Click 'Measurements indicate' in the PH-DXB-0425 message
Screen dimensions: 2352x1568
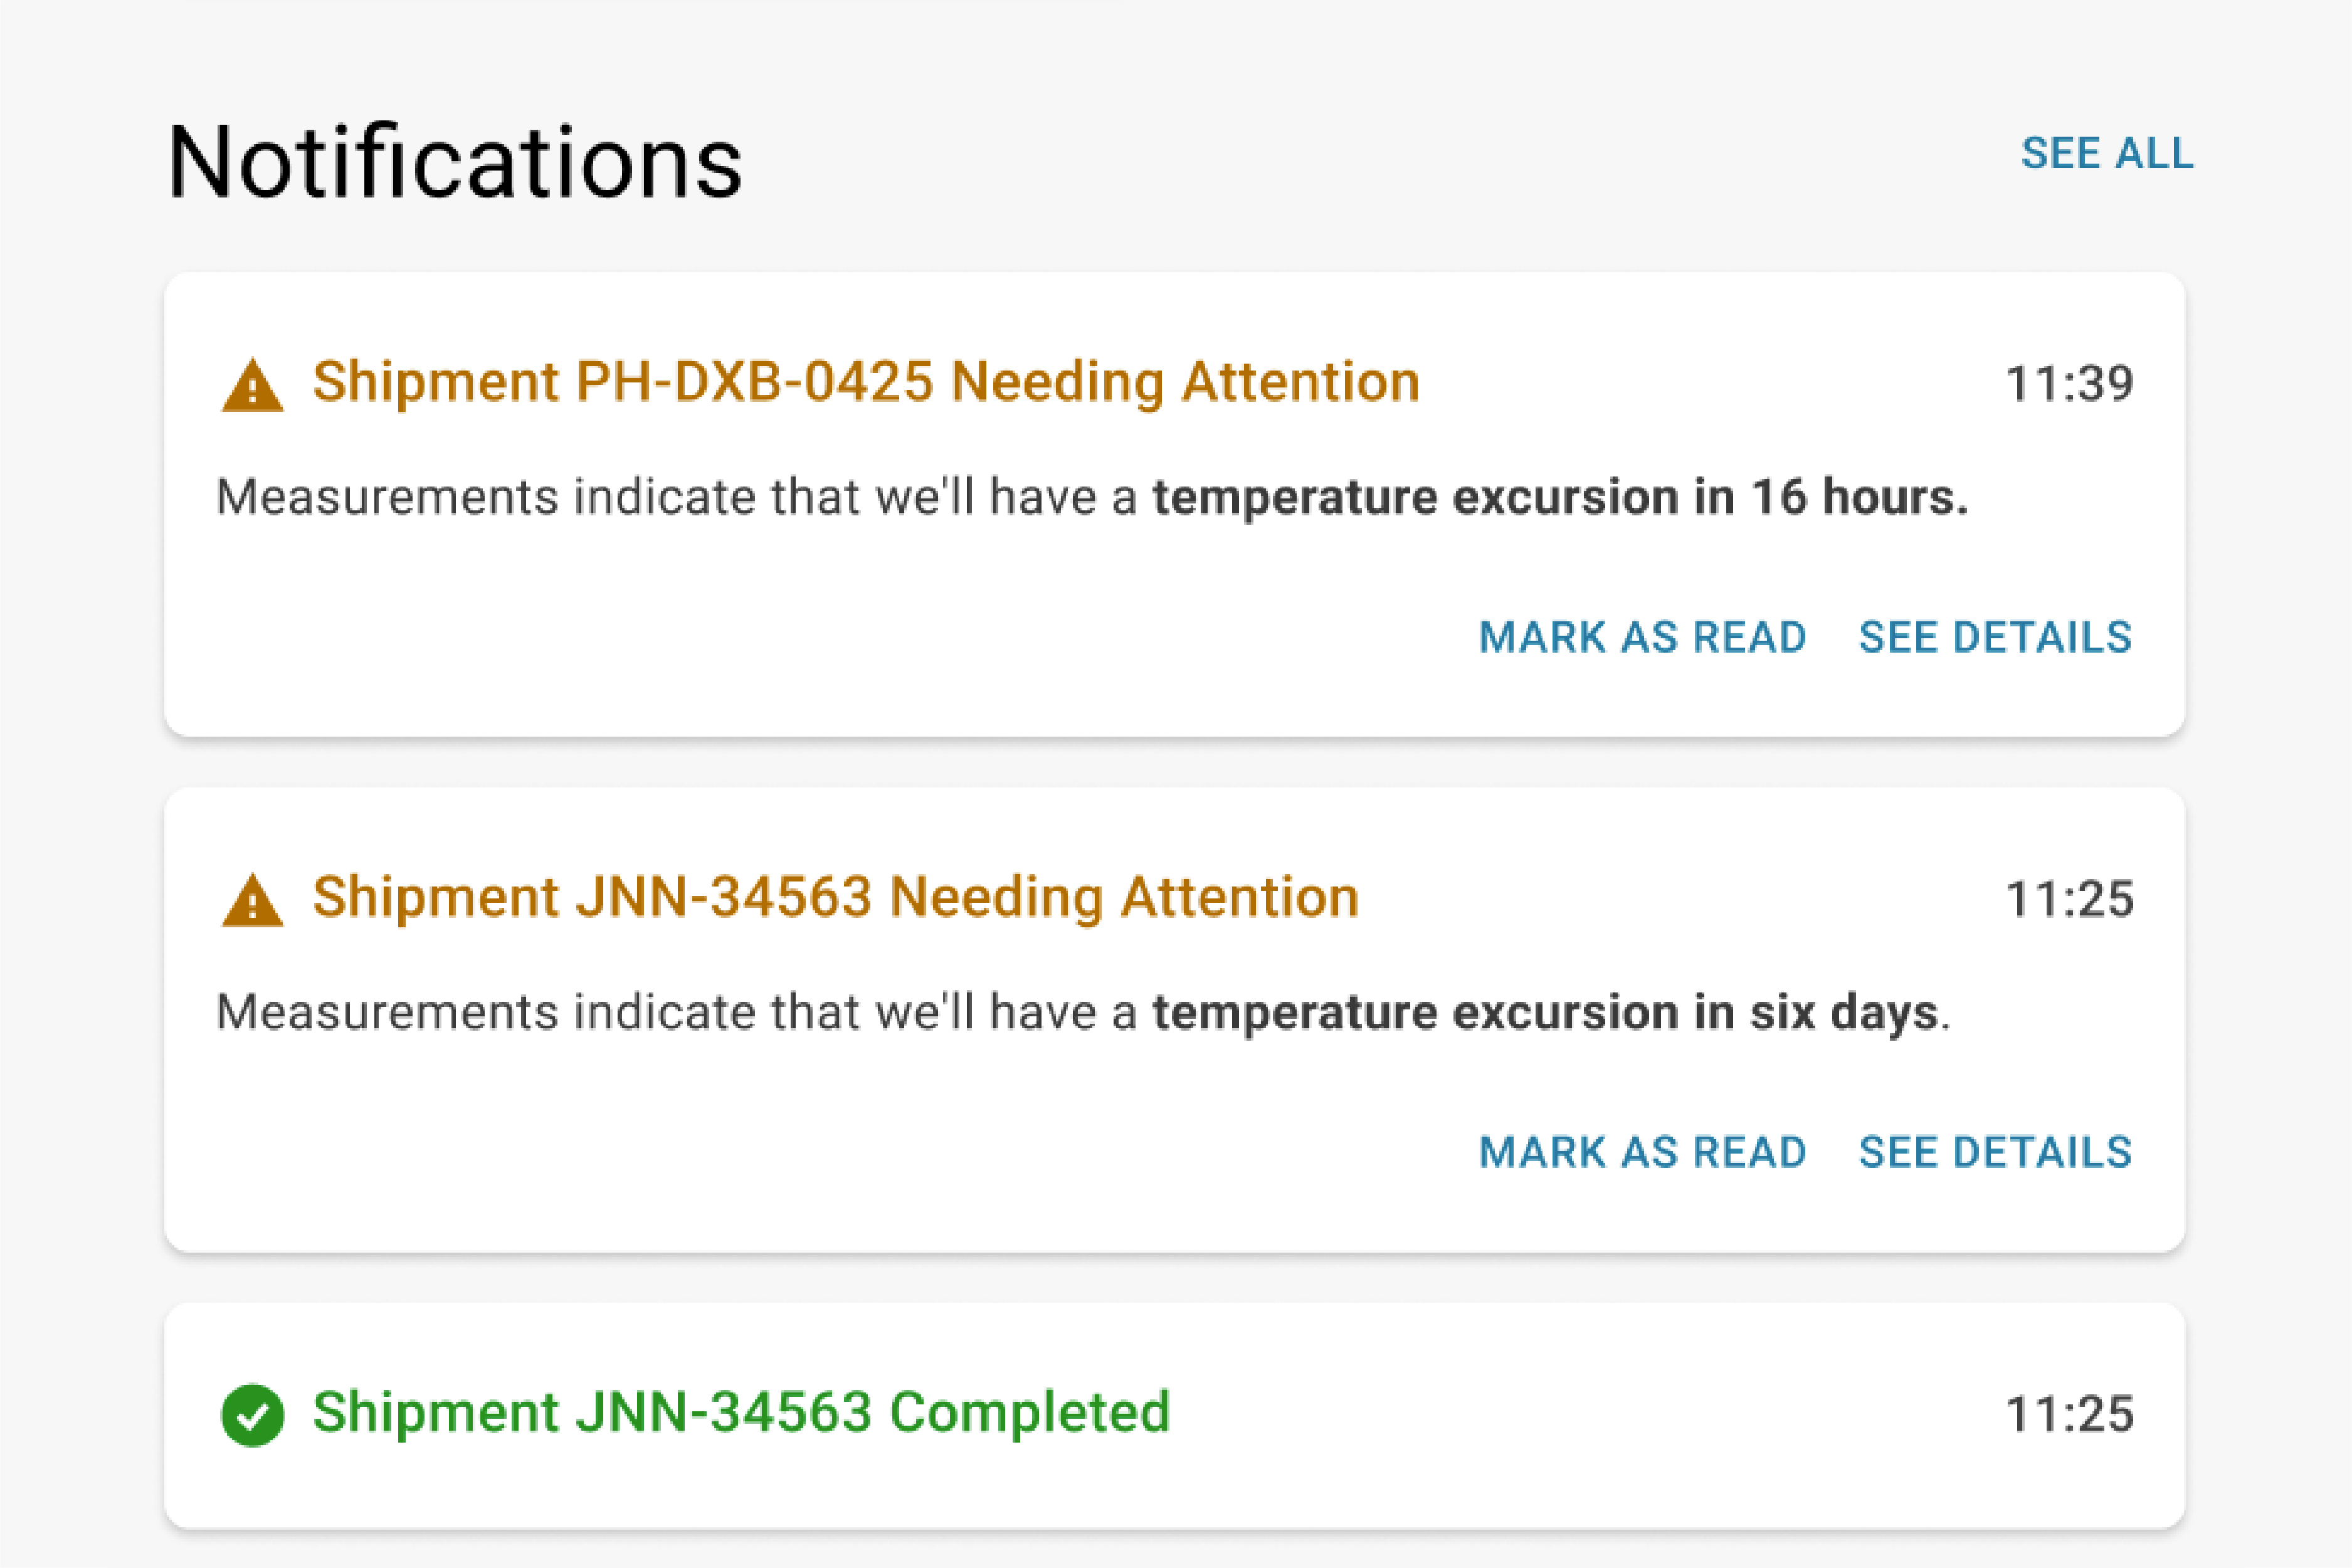(x=387, y=497)
